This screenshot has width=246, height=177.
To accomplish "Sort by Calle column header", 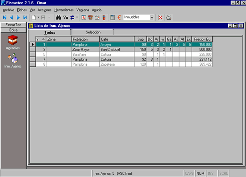I will click(117, 39).
